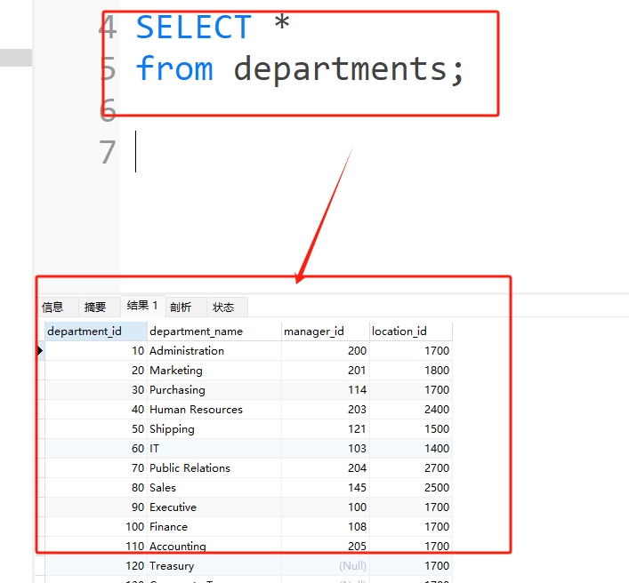Switch to the 摘要 tab
The height and width of the screenshot is (583, 629).
(x=95, y=307)
